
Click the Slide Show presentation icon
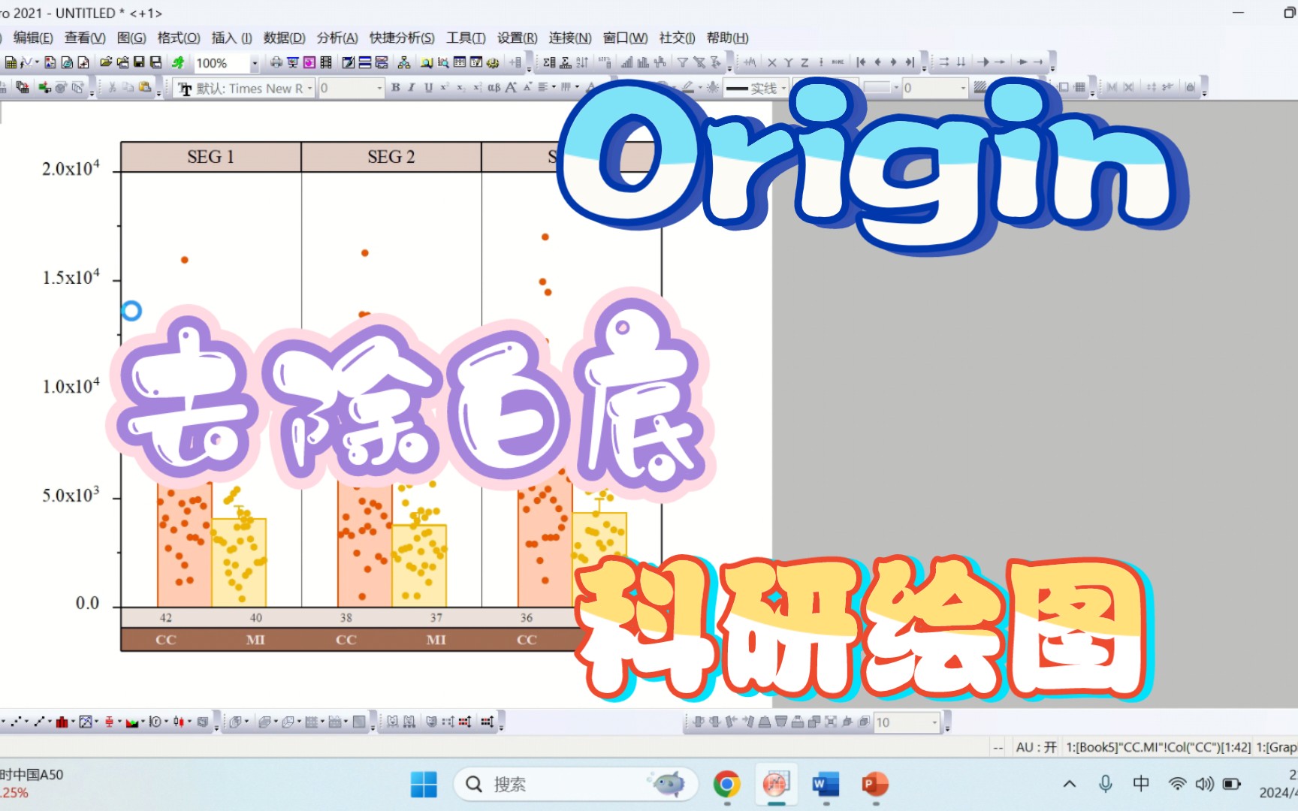(292, 62)
